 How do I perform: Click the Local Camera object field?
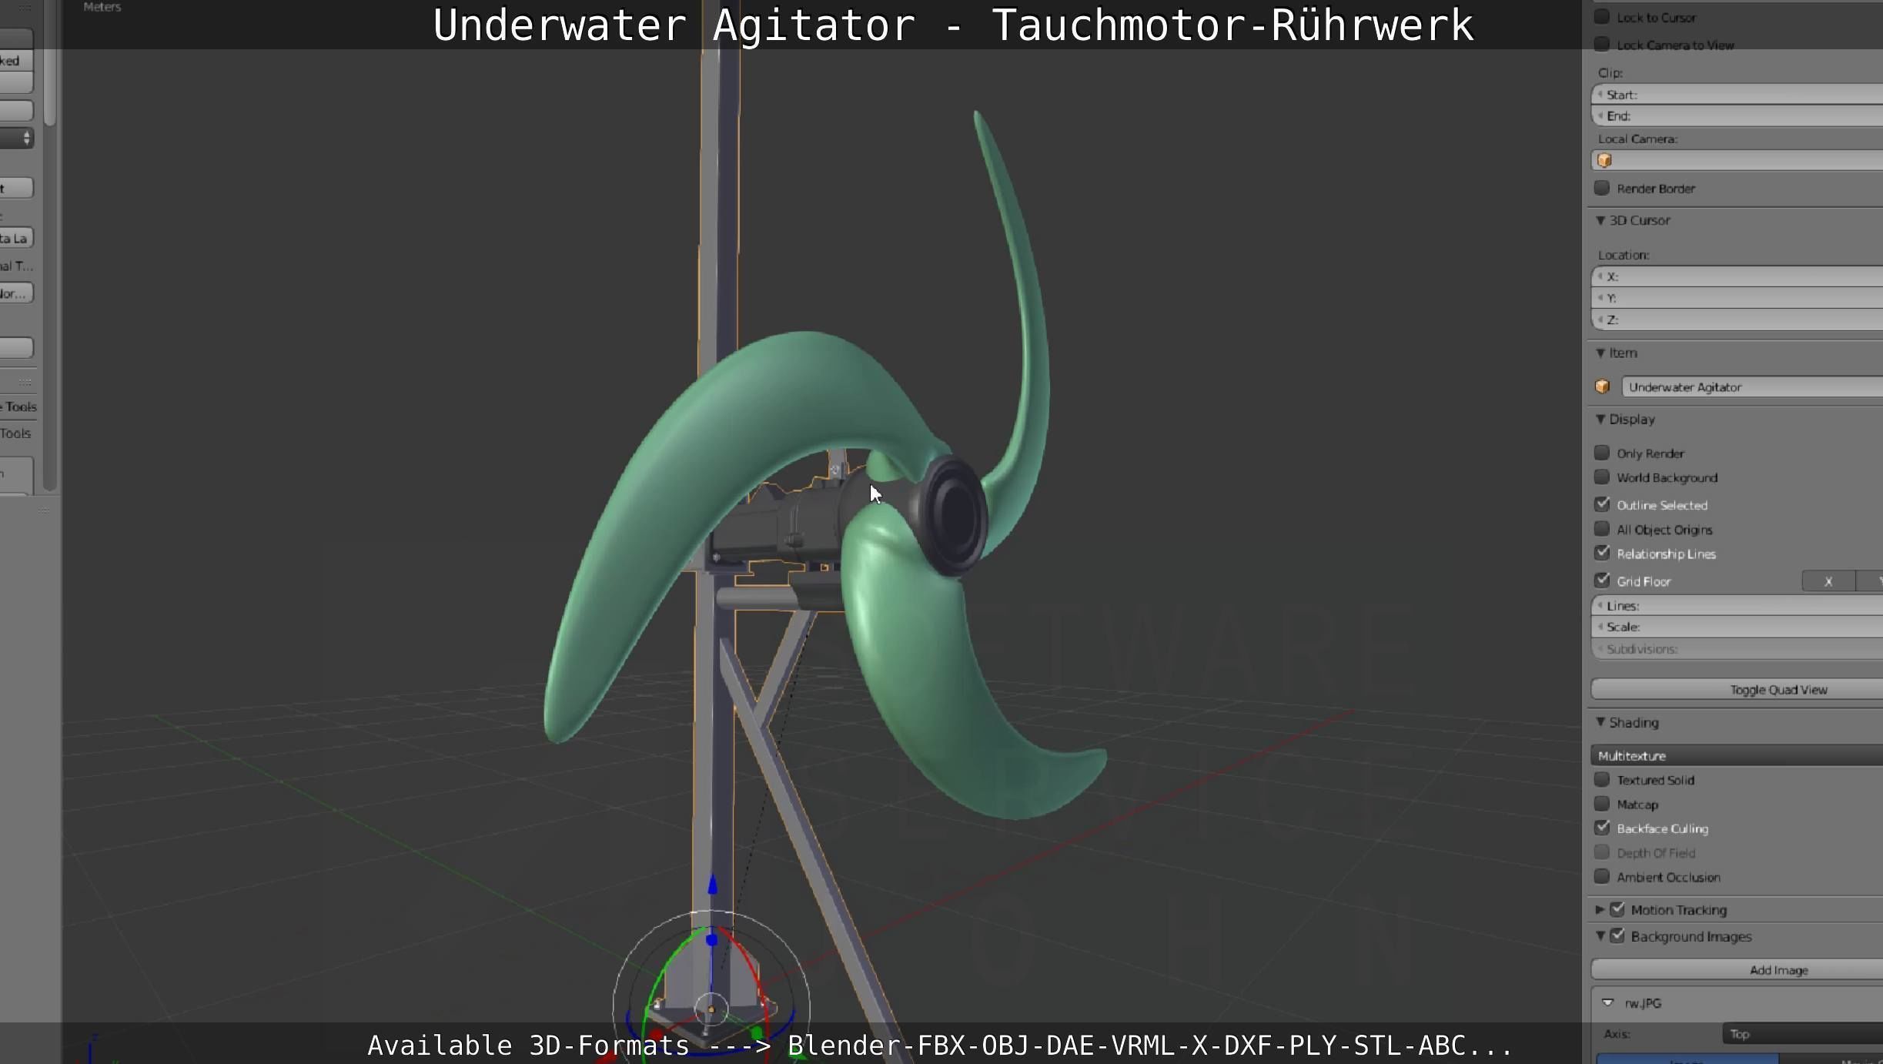point(1737,160)
